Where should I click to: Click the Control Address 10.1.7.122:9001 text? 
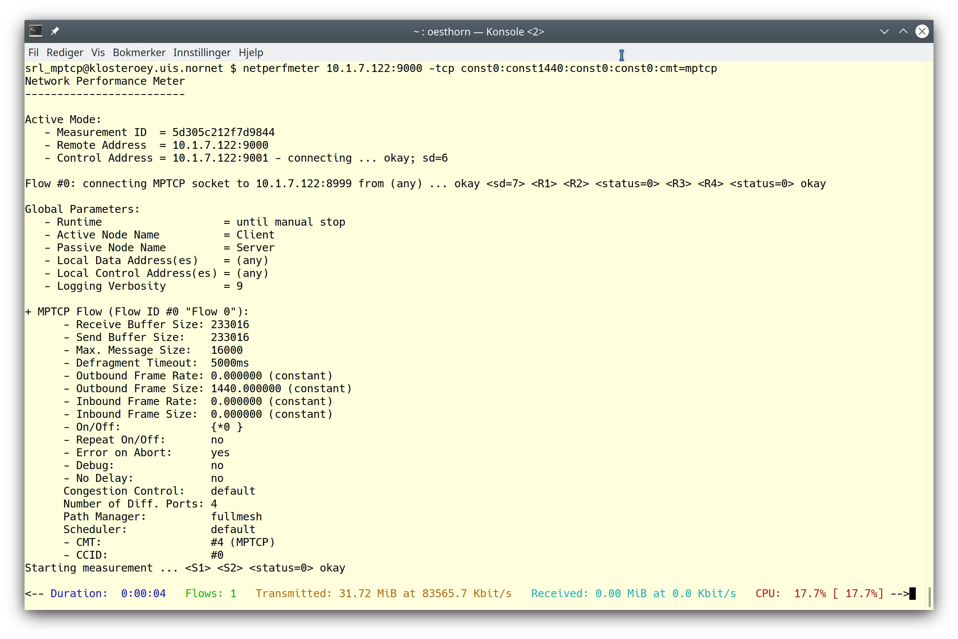coord(220,158)
